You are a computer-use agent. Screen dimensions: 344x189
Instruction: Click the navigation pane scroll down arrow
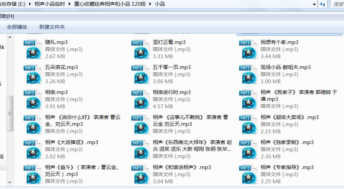point(10,182)
